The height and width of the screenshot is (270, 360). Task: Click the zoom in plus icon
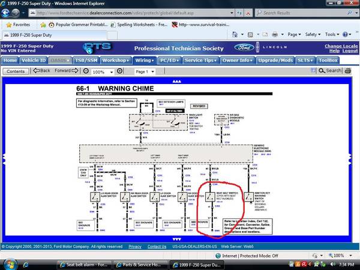[x=119, y=71]
